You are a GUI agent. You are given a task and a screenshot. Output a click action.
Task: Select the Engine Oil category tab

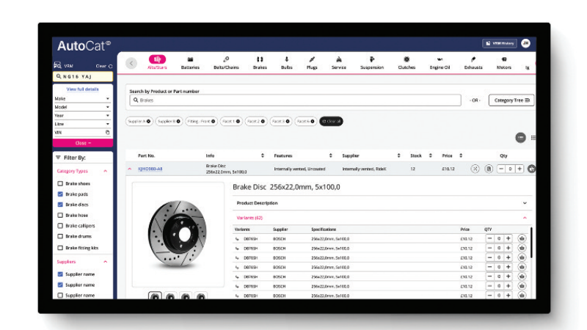440,63
